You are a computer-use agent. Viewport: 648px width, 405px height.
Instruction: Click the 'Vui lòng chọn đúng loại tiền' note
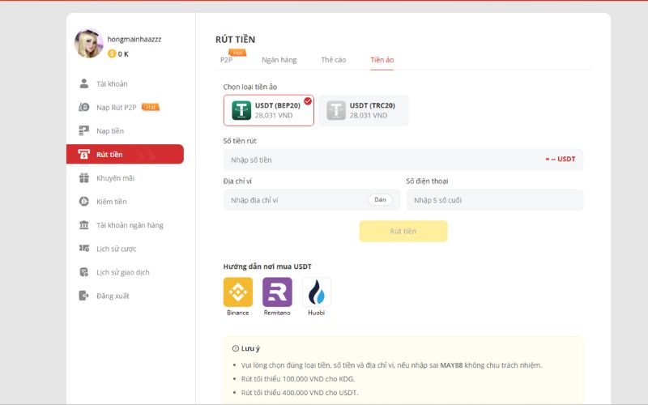391,365
